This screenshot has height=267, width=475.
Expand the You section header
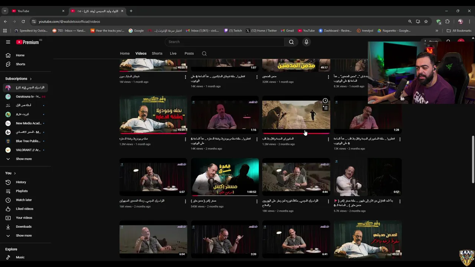pyautogui.click(x=10, y=173)
